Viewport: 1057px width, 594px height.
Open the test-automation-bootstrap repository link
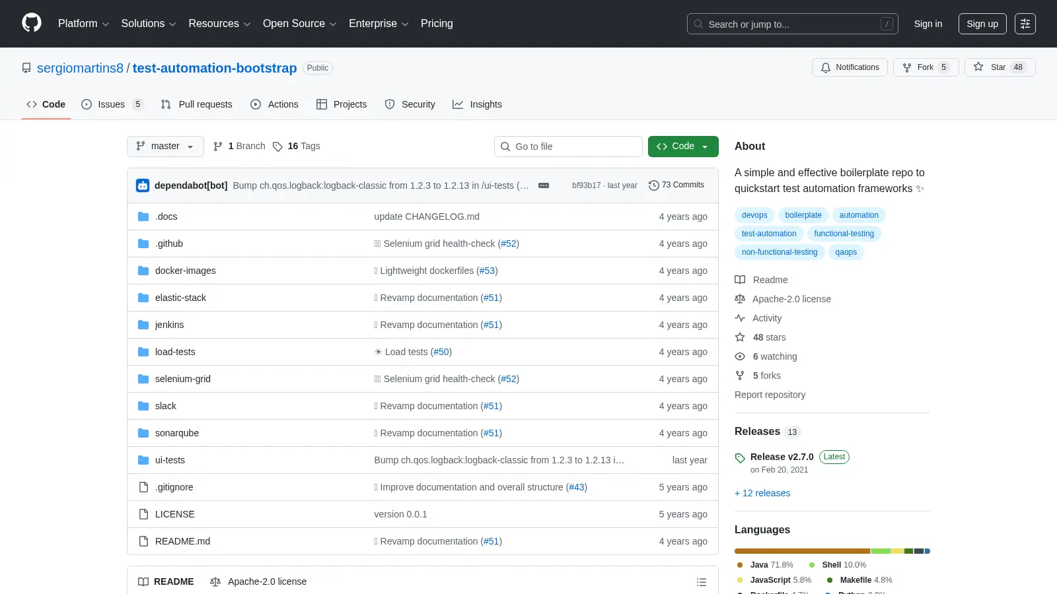(215, 68)
